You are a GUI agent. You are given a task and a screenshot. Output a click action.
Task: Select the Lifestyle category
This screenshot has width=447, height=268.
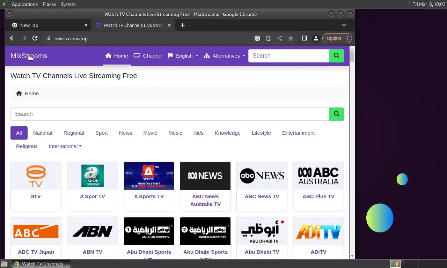(261, 133)
